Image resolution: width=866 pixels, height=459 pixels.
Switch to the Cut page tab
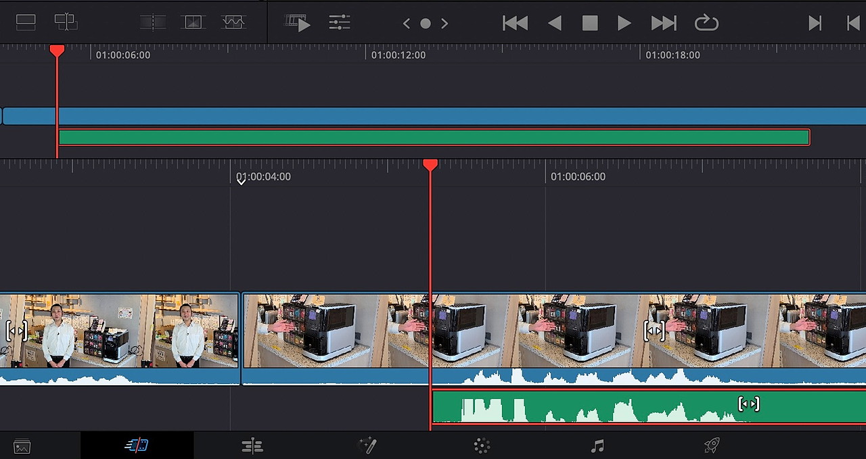[x=137, y=445]
